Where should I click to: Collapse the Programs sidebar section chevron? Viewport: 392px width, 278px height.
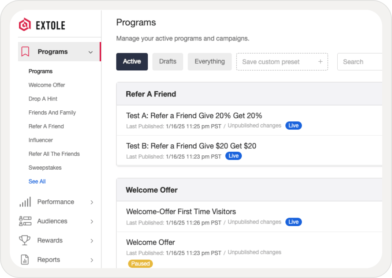[x=91, y=52]
